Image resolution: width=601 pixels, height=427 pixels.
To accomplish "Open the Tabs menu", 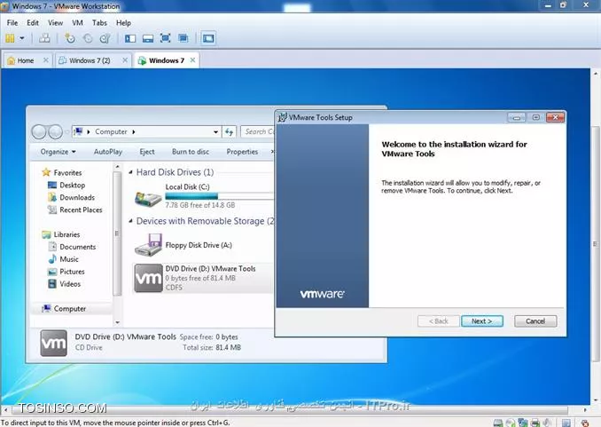I will click(x=99, y=23).
